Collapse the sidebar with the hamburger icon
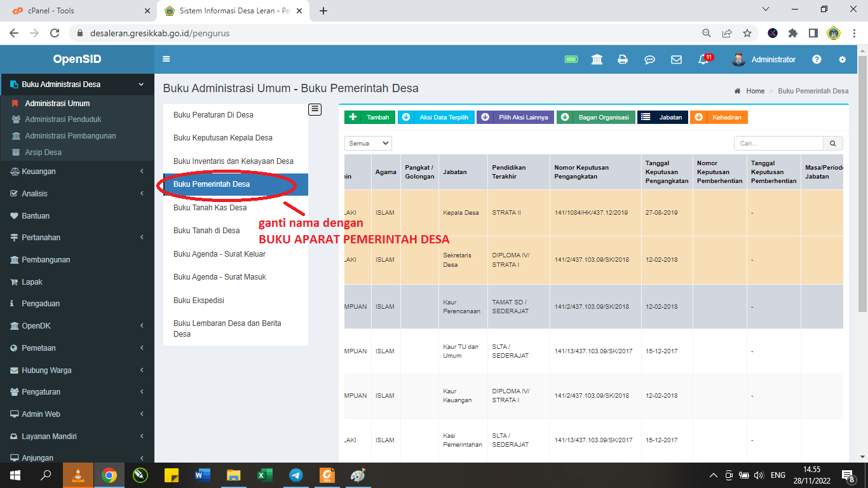 coord(166,58)
